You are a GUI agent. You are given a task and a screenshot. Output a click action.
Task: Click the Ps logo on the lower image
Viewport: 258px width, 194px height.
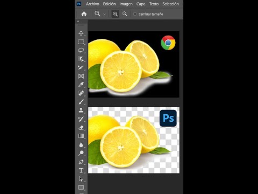coord(168,118)
